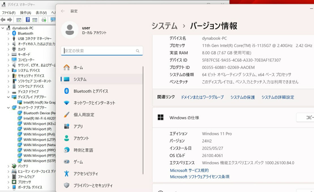Open ネットワークとインターネット settings page
Screen dimensions: 314x192
pos(94,103)
